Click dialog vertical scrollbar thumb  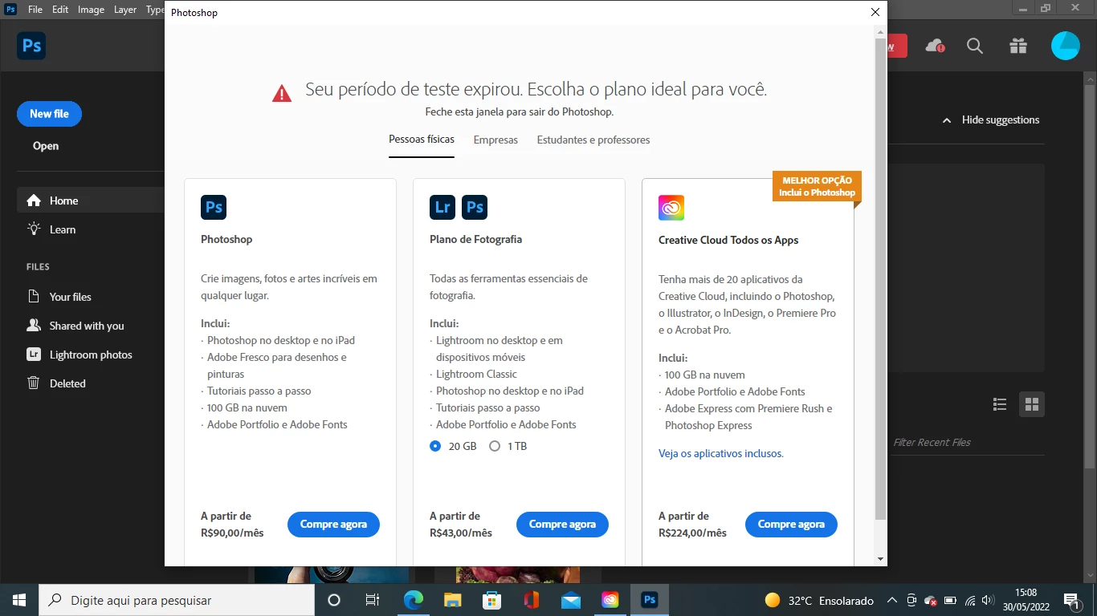[881, 277]
